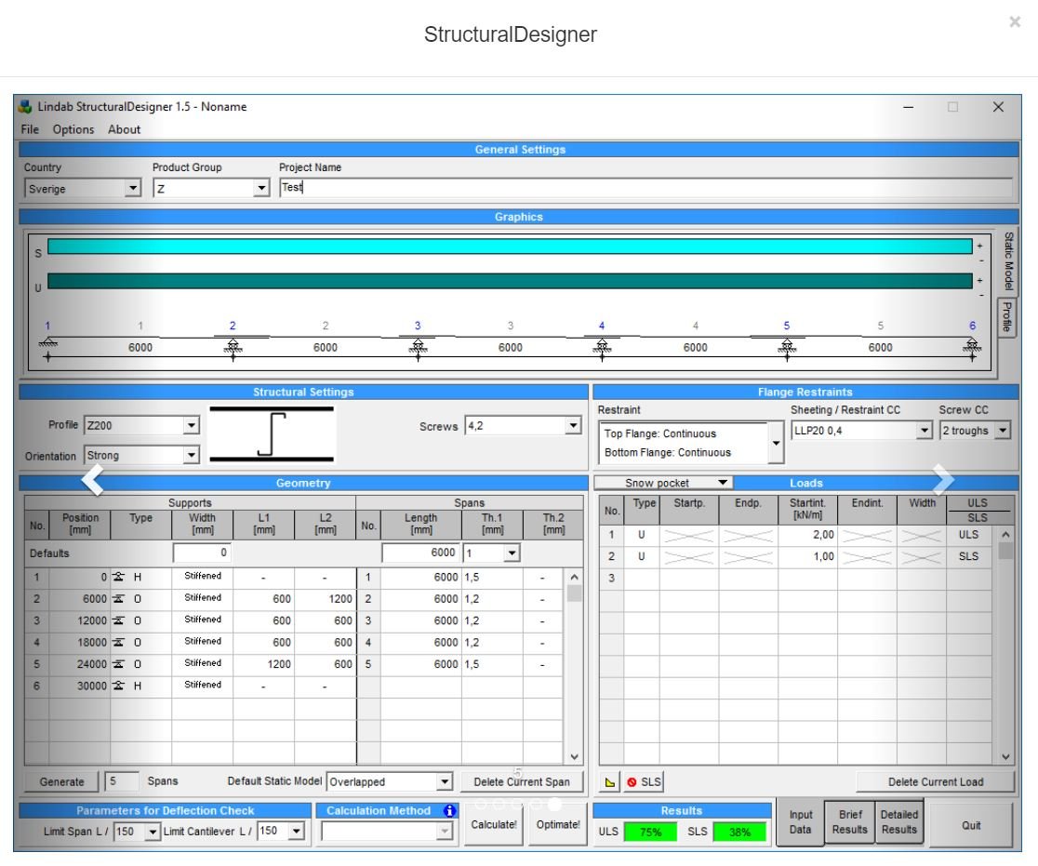Screen dimensions: 1038x866
Task: Click support symbol at node 3 in graphics
Action: [418, 345]
